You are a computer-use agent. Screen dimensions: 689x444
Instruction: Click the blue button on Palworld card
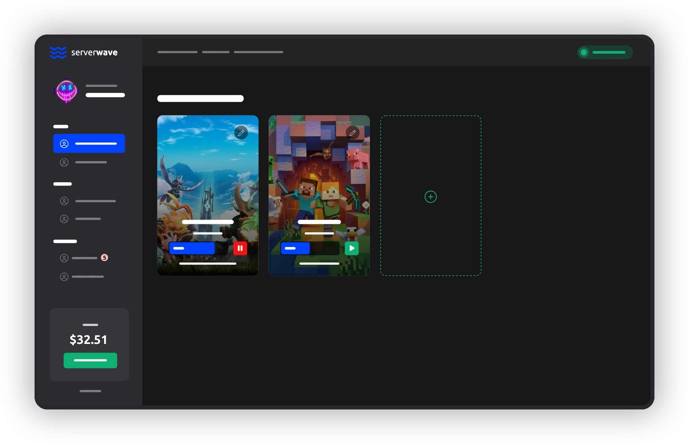[x=192, y=248]
